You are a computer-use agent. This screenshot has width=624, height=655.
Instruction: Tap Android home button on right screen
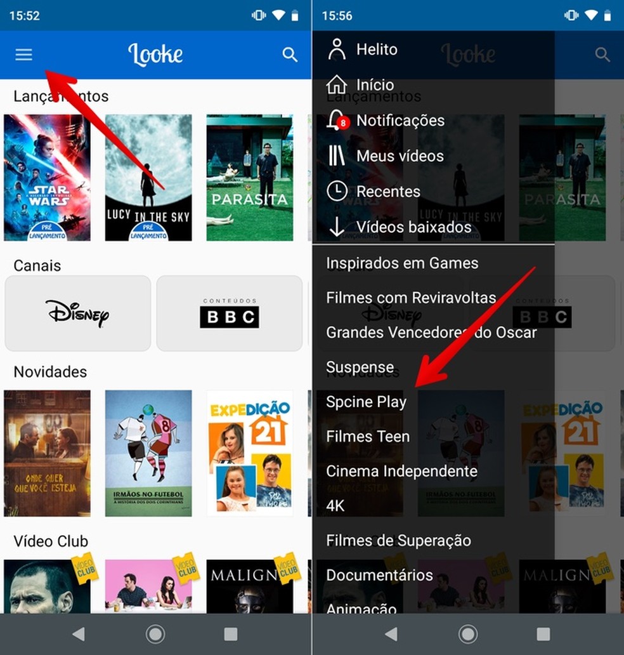coord(468,634)
